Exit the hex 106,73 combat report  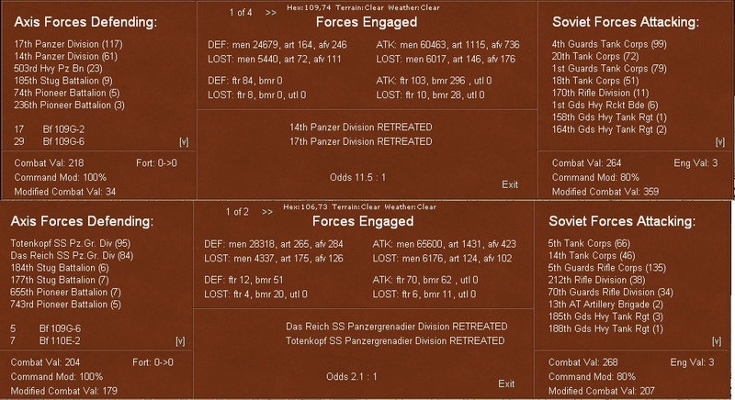pos(506,383)
